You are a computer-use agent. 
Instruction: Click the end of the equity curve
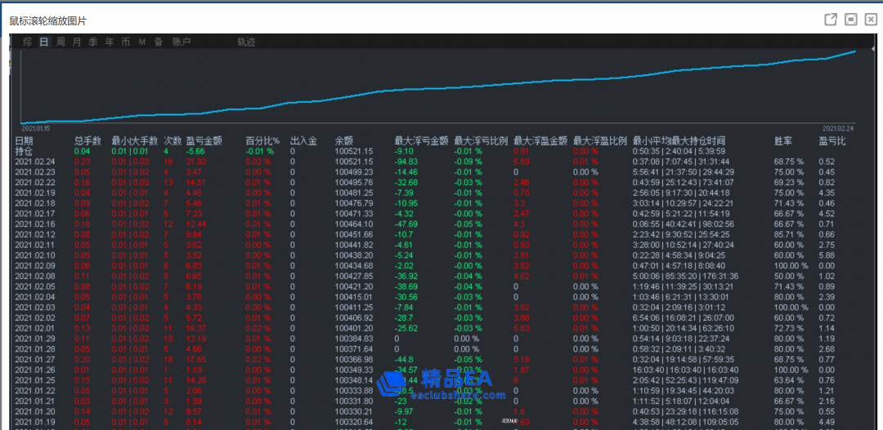point(854,51)
